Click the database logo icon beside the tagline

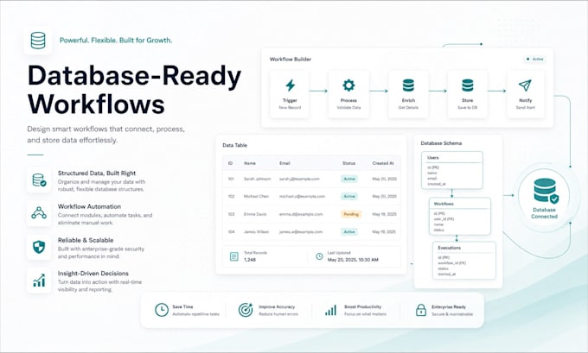(x=38, y=41)
